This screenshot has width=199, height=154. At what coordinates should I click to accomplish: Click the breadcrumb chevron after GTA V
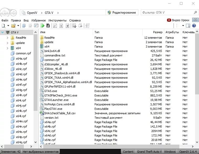pos(58,13)
